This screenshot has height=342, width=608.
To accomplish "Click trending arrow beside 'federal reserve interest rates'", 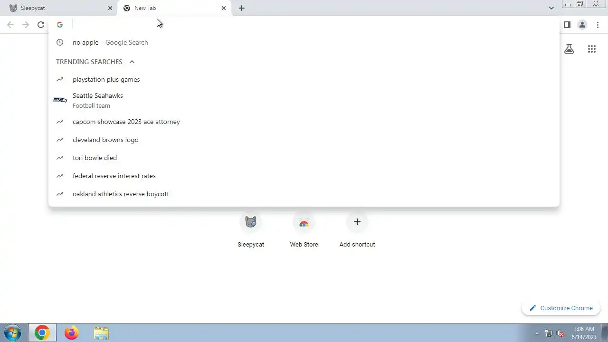I will pyautogui.click(x=60, y=176).
